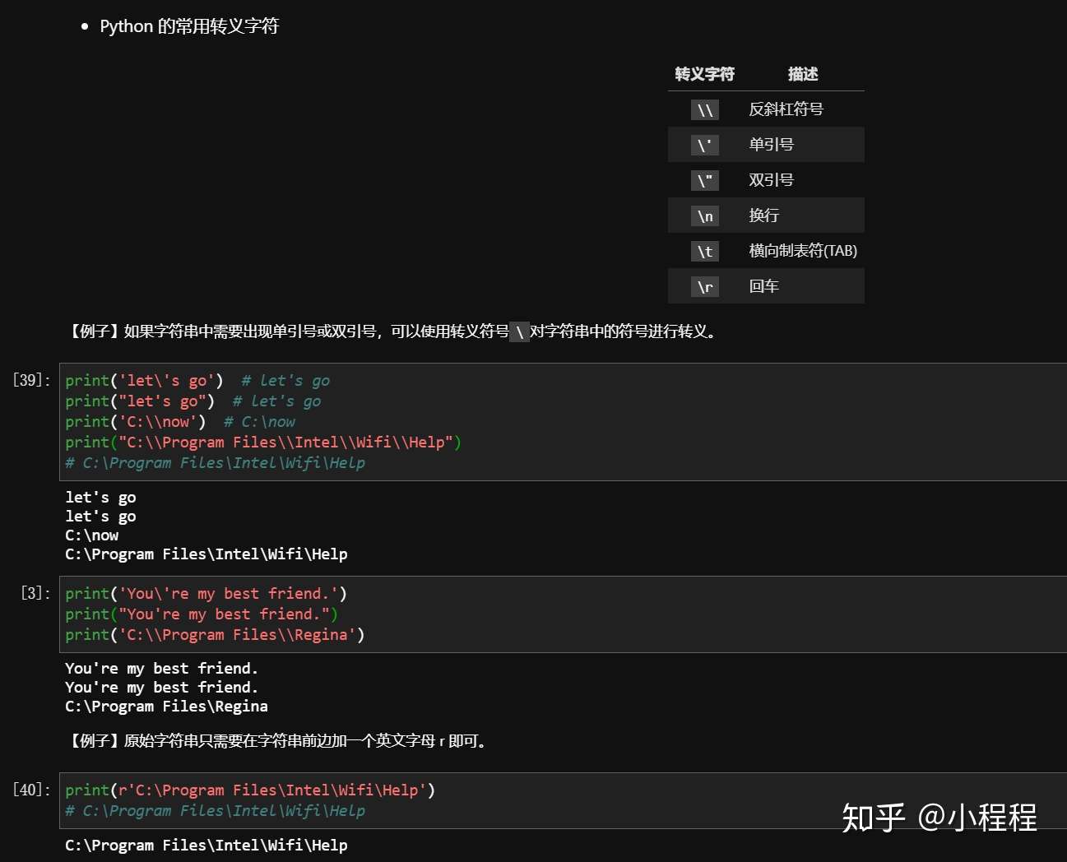Select the \' escape code cell
Viewport: 1067px width, 862px height.
pos(705,145)
